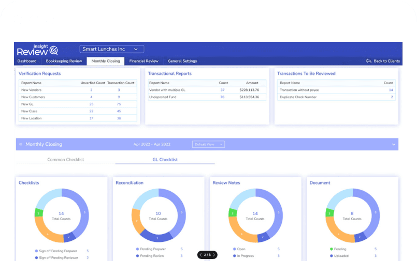417x261 pixels.
Task: Click New Vendors unverified count link
Action: pos(91,90)
